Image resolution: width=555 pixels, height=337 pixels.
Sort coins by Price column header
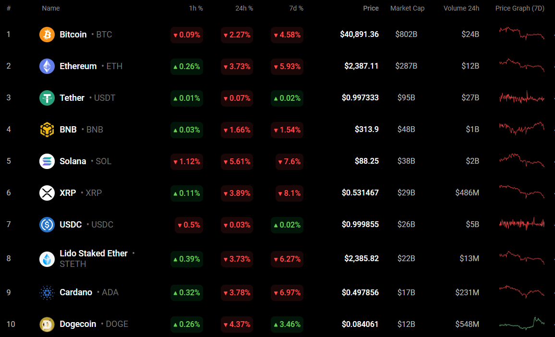371,8
